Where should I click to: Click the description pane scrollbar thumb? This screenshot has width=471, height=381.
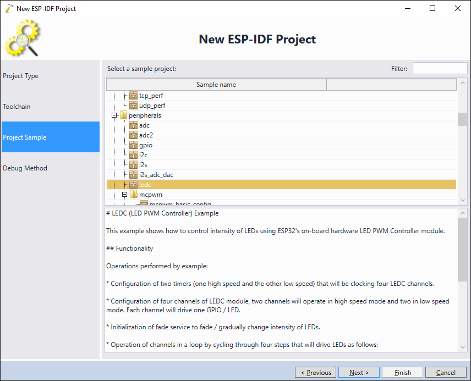463,250
